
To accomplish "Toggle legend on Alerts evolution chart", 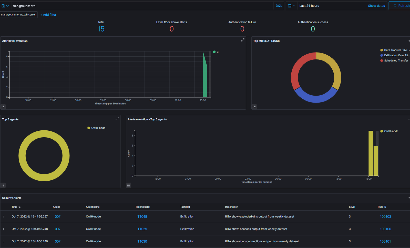I will [129, 185].
